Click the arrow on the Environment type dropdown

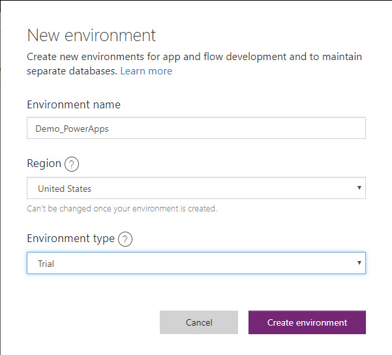(359, 263)
